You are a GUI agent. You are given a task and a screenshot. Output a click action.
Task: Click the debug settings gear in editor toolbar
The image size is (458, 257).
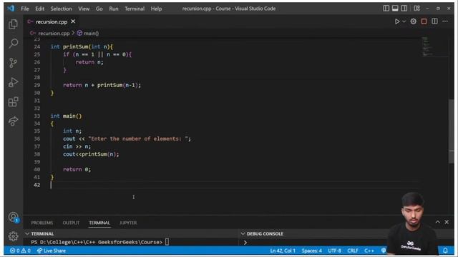click(x=414, y=21)
